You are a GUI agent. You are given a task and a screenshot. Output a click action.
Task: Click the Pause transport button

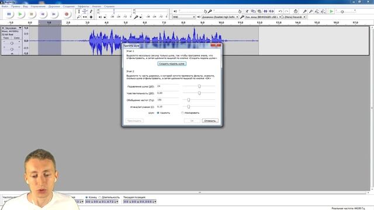[9, 14]
